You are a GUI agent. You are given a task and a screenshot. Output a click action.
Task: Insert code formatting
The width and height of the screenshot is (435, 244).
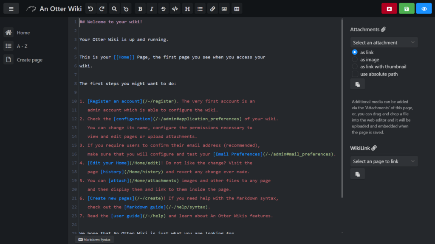pos(175,9)
